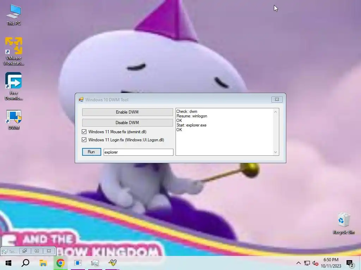The height and width of the screenshot is (270, 361).
Task: Open VMware Workstation desktop shortcut
Action: [x=14, y=51]
